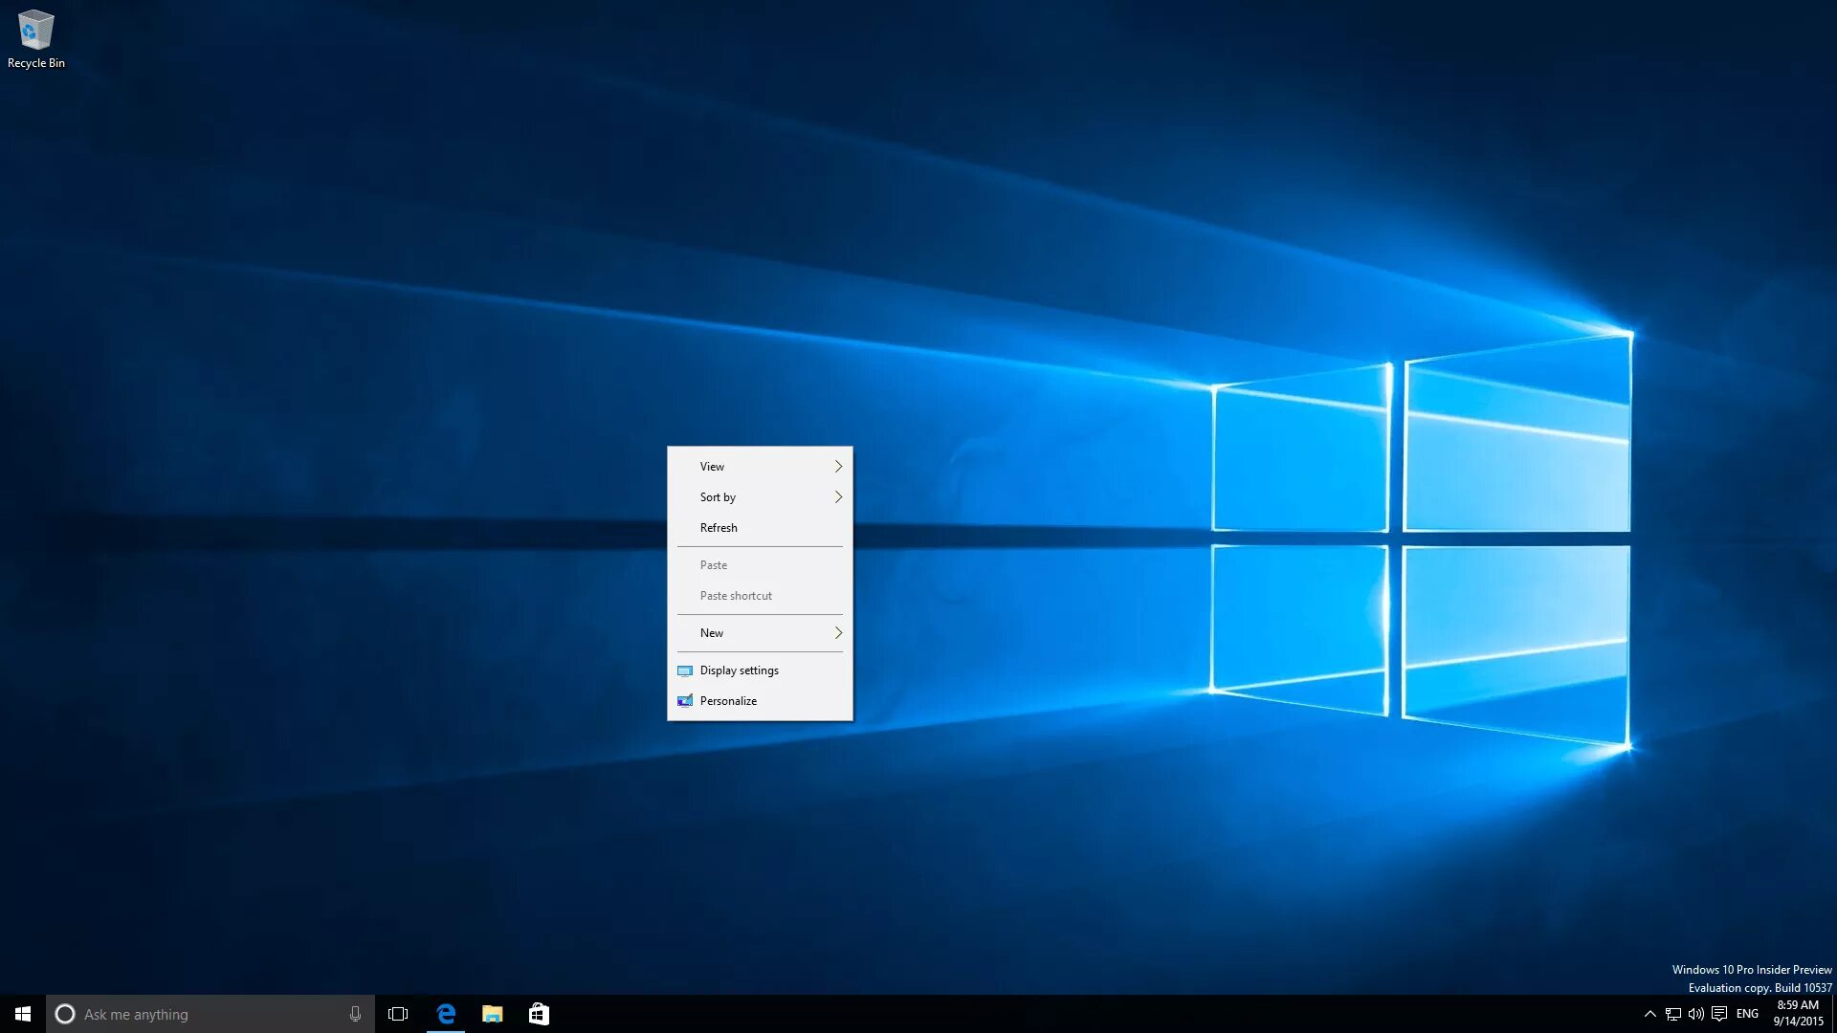Image resolution: width=1837 pixels, height=1033 pixels.
Task: Toggle the action center notification icon
Action: pos(1718,1013)
